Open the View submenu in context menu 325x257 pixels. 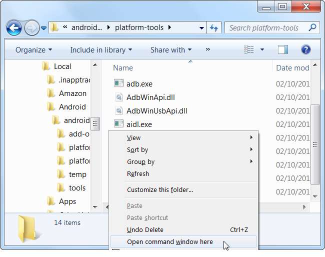point(183,138)
